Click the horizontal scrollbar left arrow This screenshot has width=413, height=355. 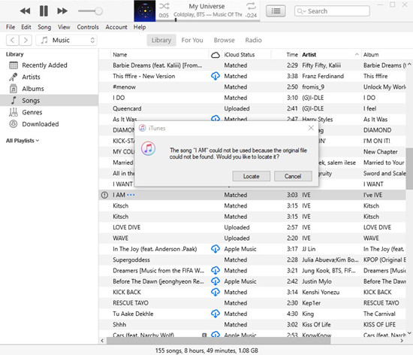tap(102, 341)
